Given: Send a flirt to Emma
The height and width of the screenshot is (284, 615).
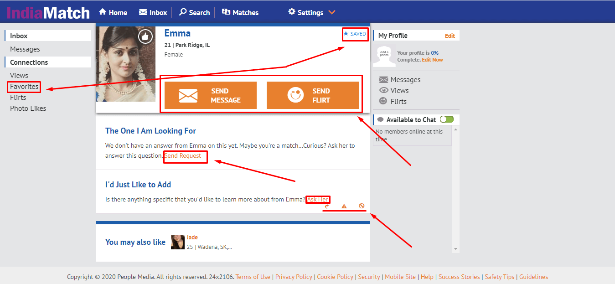Looking at the screenshot, I should pyautogui.click(x=313, y=95).
